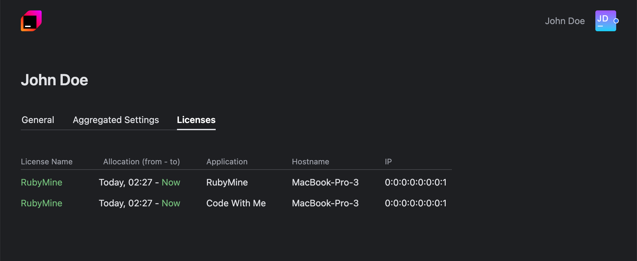637x261 pixels.
Task: Sort by the License Name column
Action: [x=47, y=161]
